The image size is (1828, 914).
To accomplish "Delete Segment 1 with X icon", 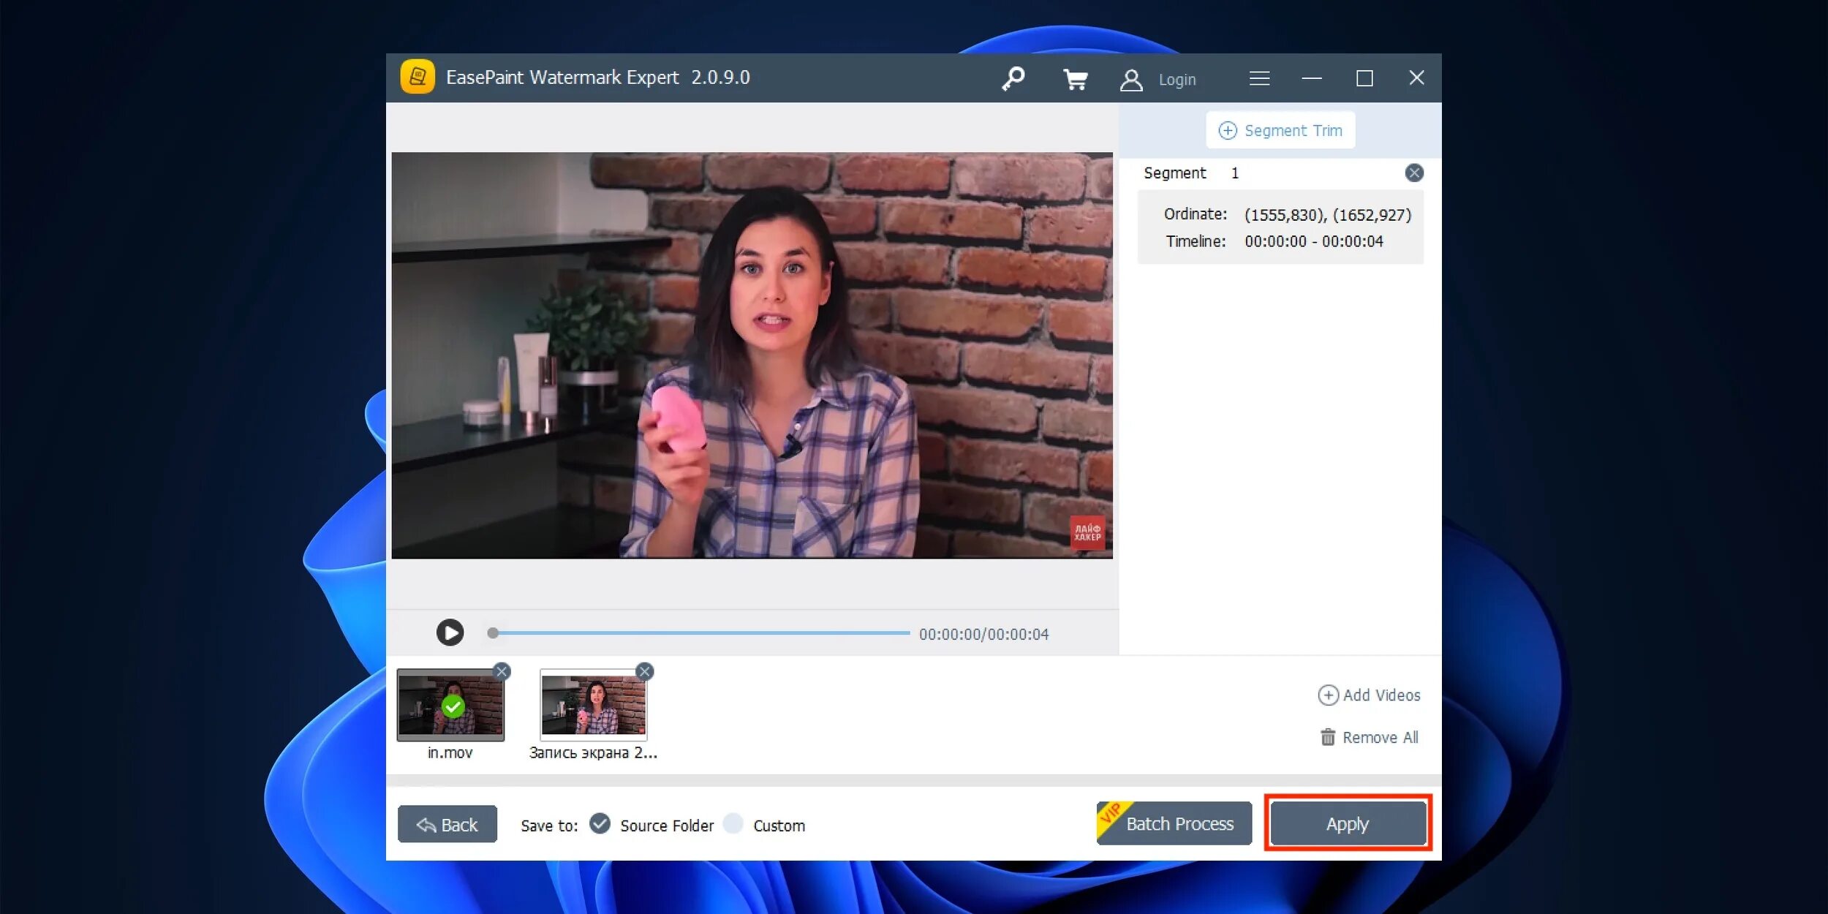I will coord(1413,173).
